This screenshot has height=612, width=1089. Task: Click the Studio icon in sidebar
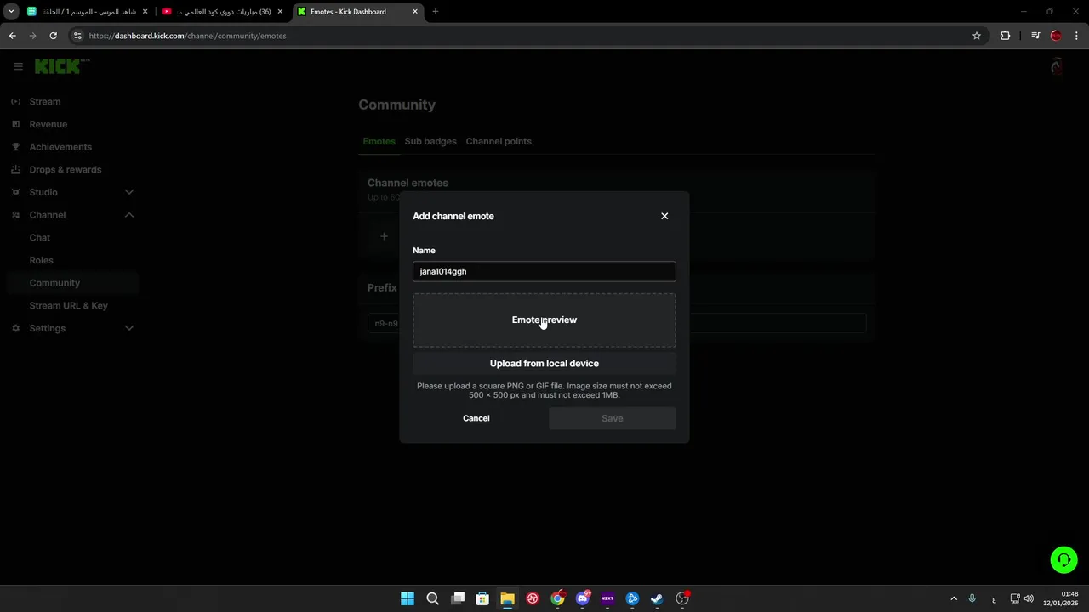point(15,192)
